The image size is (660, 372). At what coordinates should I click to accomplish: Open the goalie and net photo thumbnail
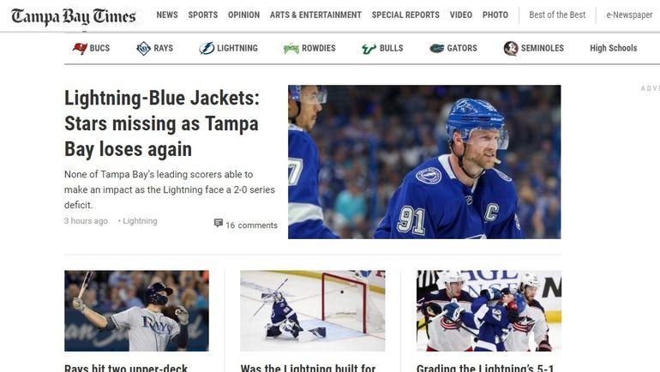[x=312, y=310]
